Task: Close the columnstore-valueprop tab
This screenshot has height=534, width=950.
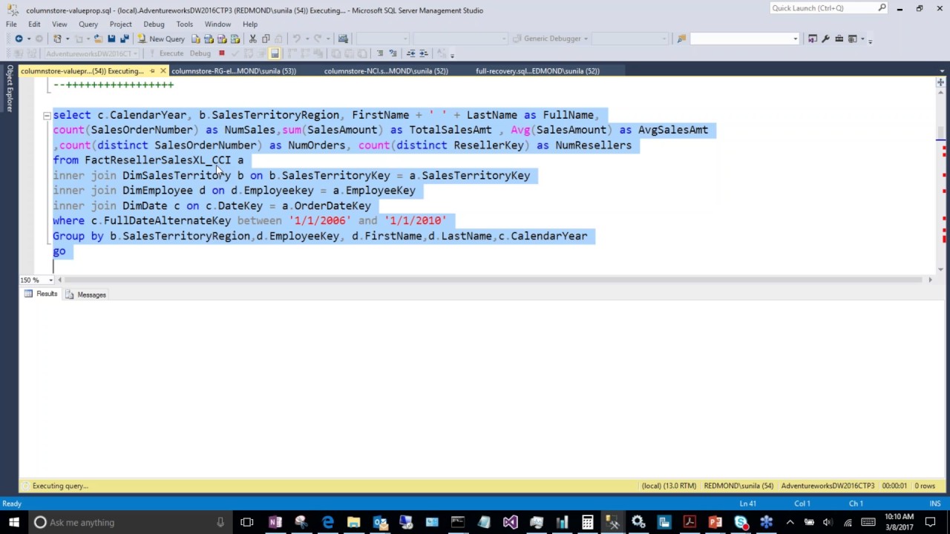Action: coord(163,71)
